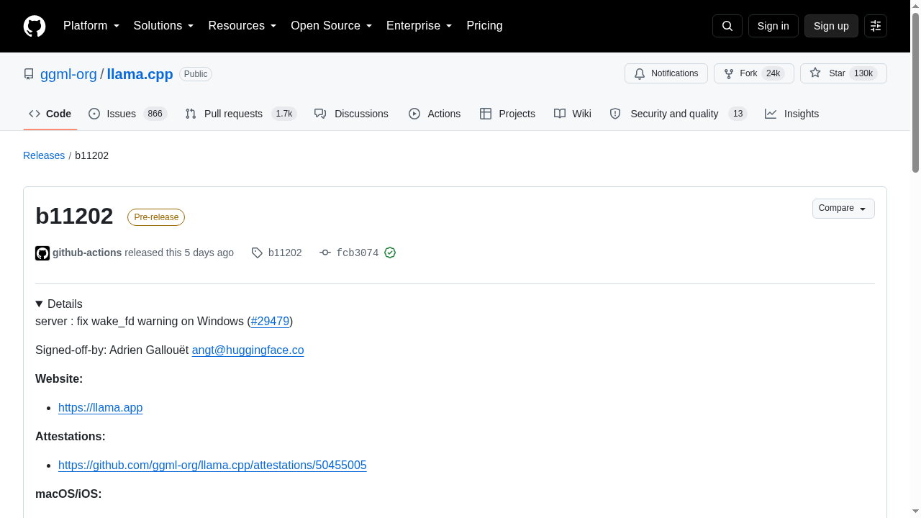
Task: Switch to the Code tab
Action: tap(50, 114)
